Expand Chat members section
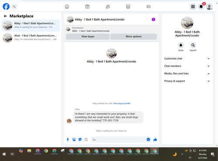This screenshot has width=218, height=161. coord(187,66)
